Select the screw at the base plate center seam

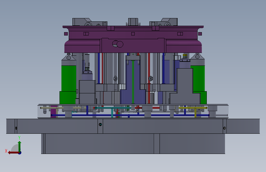(x=100, y=125)
